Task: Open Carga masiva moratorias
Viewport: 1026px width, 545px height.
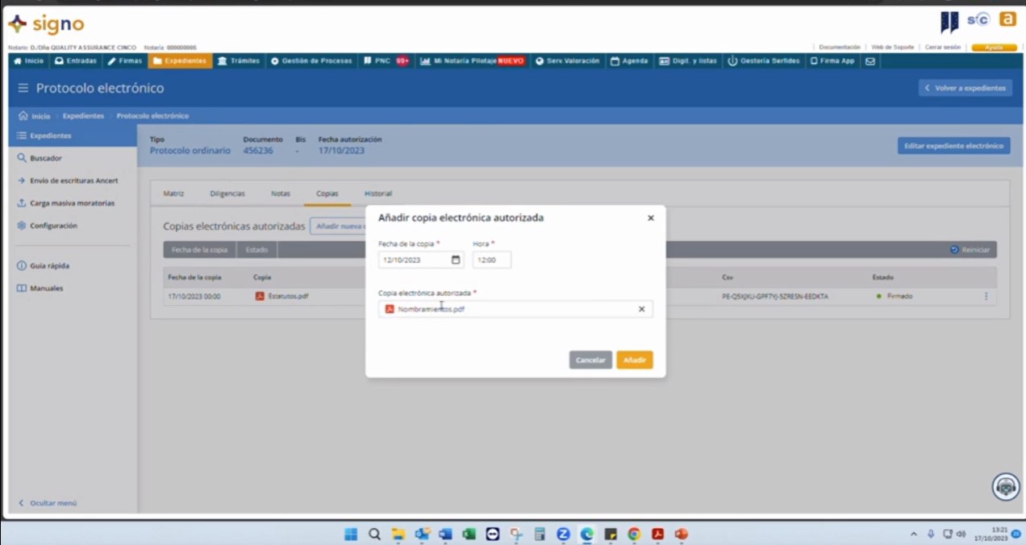Action: click(72, 203)
